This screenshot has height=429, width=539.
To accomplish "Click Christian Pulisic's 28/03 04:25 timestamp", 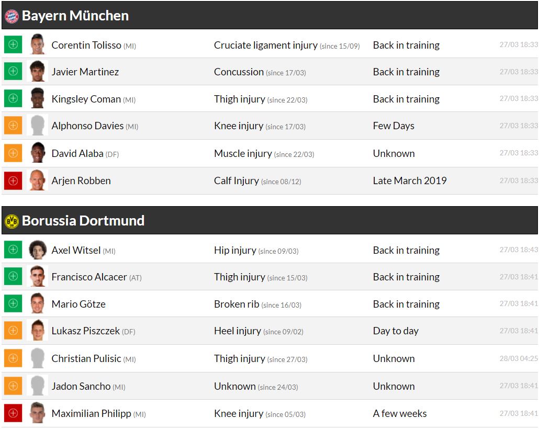I will coord(518,358).
